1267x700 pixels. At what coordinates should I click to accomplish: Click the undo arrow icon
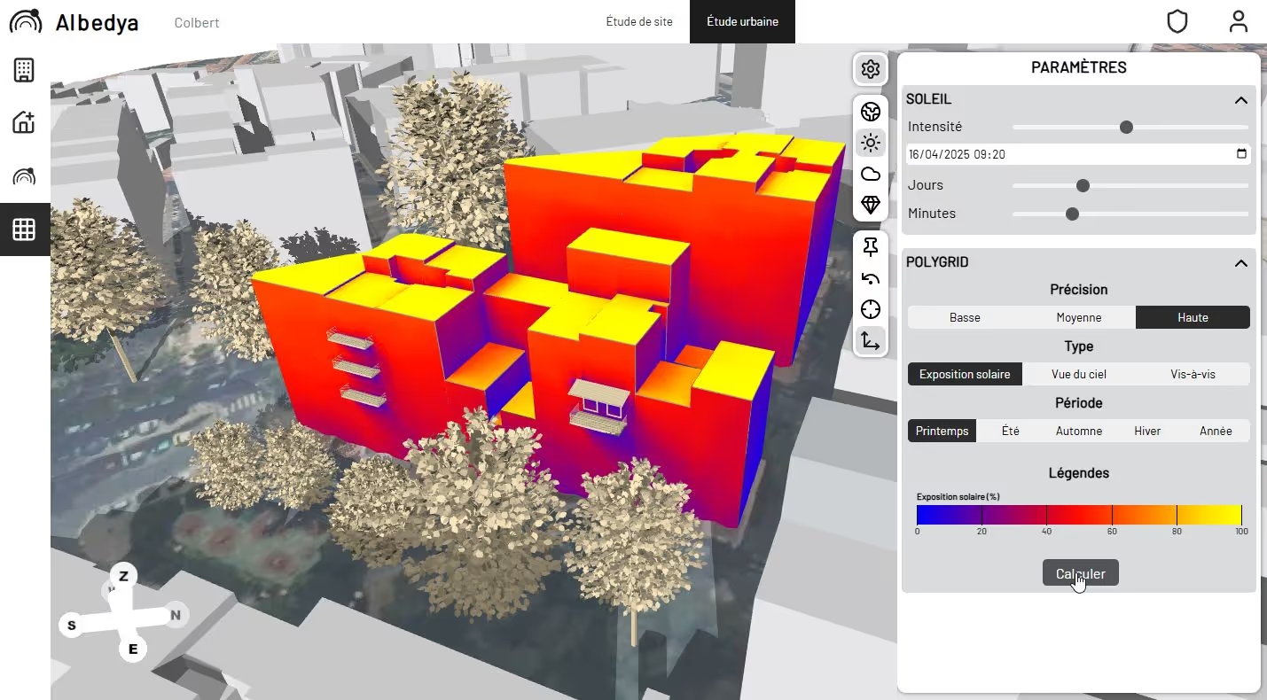(x=871, y=279)
